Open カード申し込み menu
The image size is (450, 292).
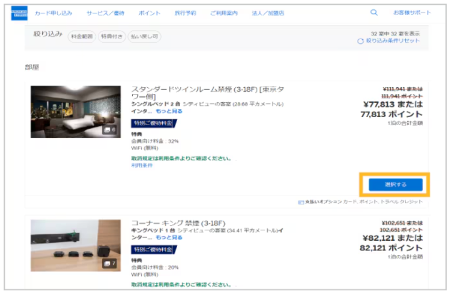54,13
